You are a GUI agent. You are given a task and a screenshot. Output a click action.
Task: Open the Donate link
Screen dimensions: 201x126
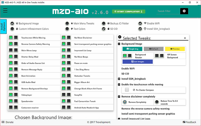(x=8, y=122)
